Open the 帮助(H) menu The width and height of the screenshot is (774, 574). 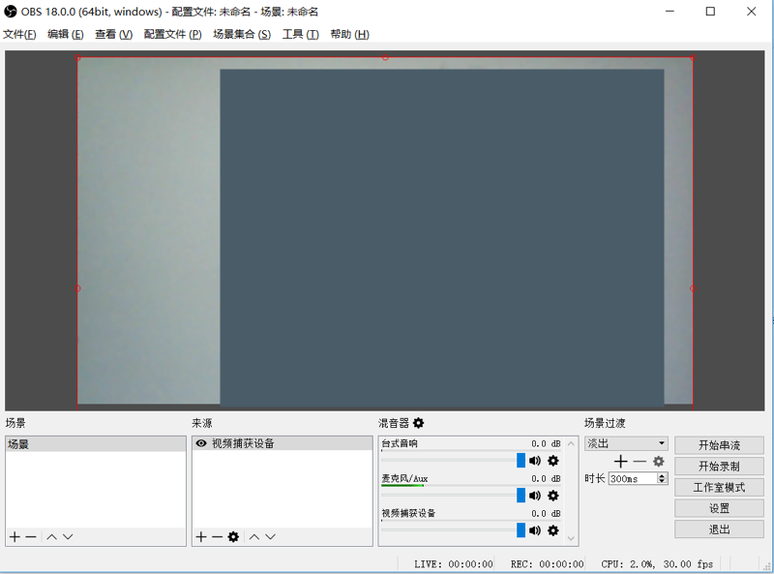[349, 34]
